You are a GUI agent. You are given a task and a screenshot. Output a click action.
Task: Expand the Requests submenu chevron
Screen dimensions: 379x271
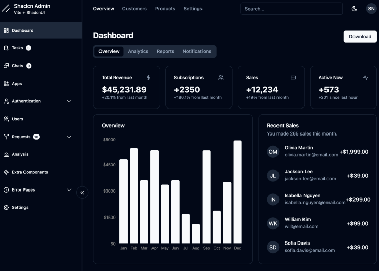coord(69,137)
